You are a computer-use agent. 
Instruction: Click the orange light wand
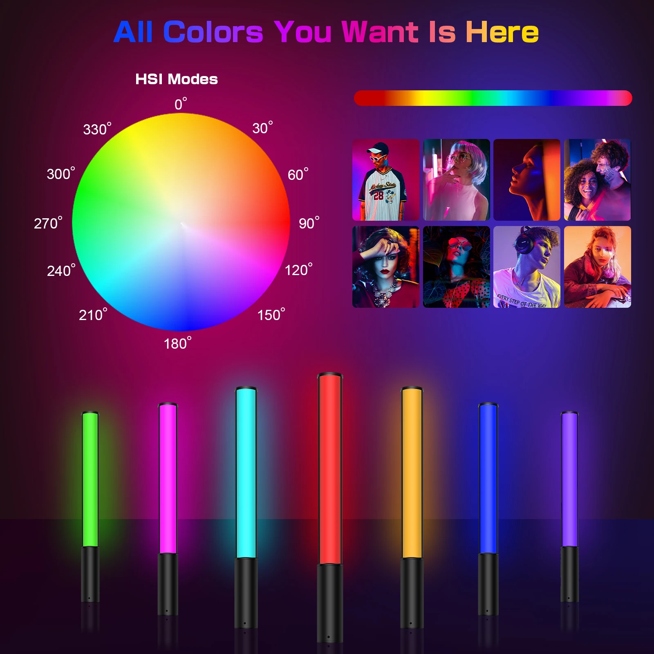click(x=412, y=508)
